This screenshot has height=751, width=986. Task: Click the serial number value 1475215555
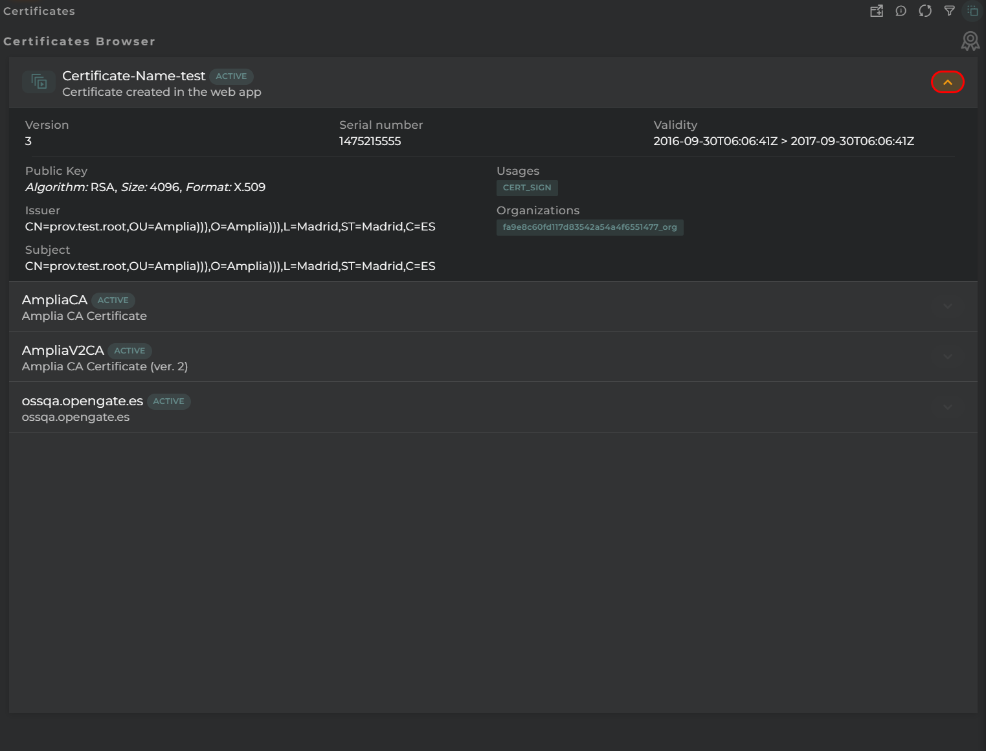pos(370,141)
